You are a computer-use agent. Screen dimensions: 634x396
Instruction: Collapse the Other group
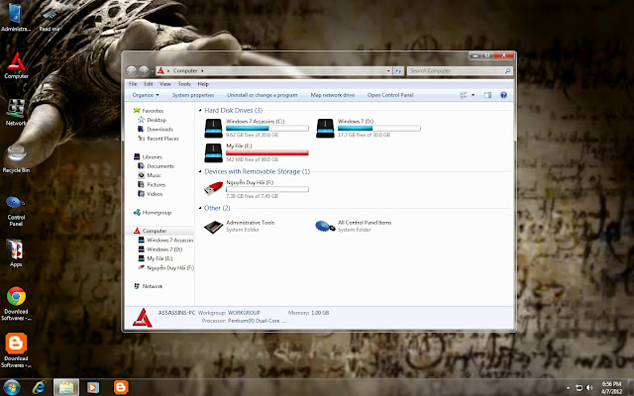(200, 208)
